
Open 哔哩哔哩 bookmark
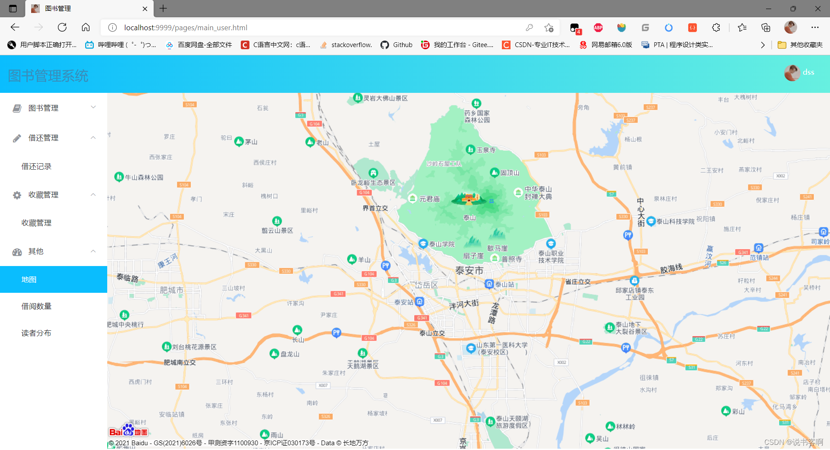121,45
